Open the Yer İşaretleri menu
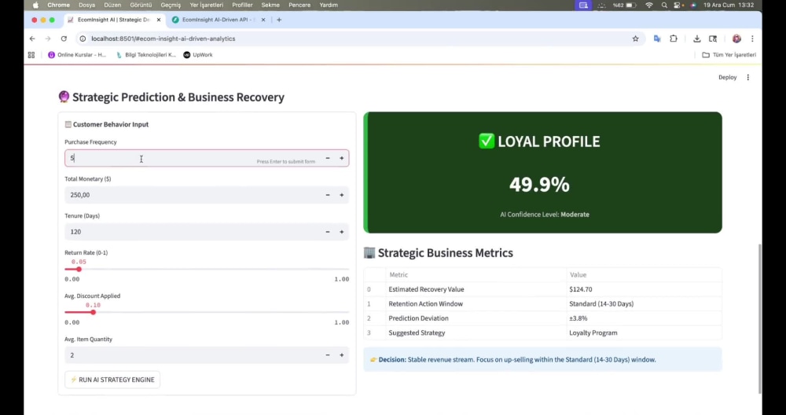Image resolution: width=786 pixels, height=415 pixels. pos(207,5)
